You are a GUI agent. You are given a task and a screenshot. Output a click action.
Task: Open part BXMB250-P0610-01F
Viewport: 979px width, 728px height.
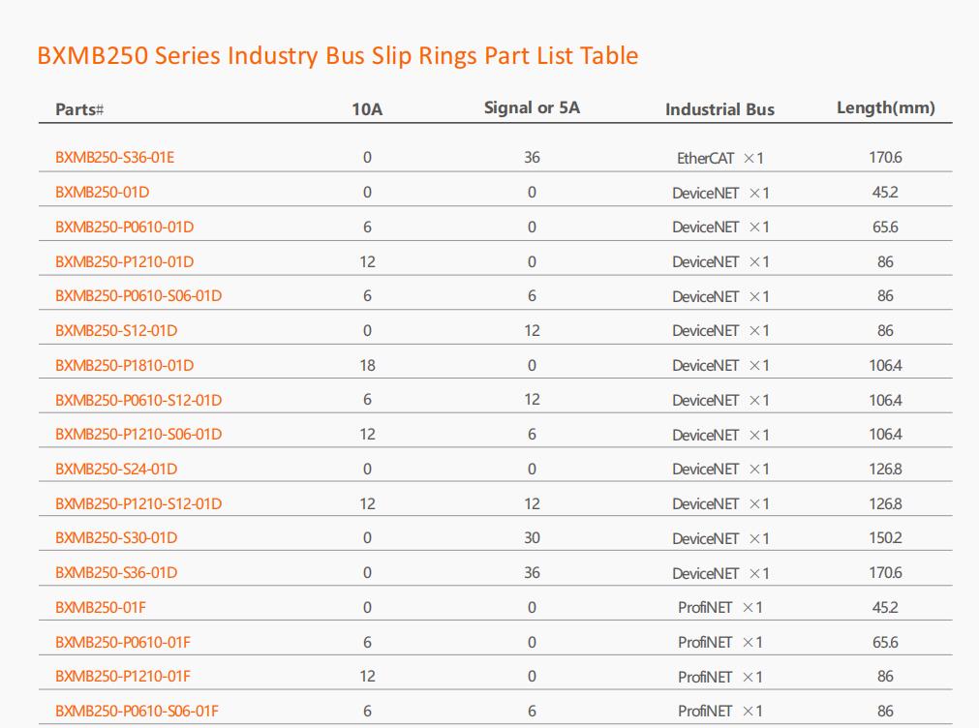[x=122, y=642]
